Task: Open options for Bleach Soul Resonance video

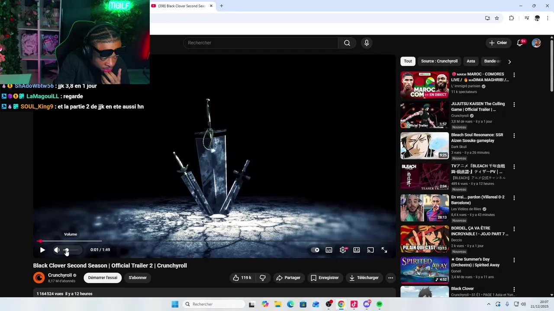Action: 514,136
